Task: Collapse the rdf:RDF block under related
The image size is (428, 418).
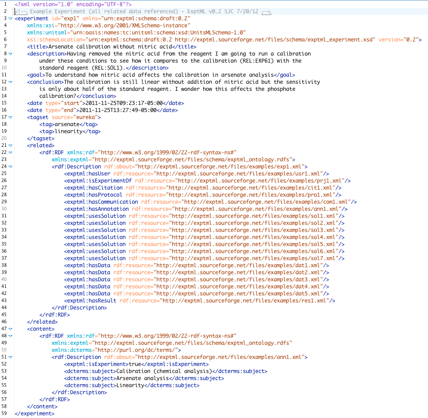Action: (x=10, y=152)
